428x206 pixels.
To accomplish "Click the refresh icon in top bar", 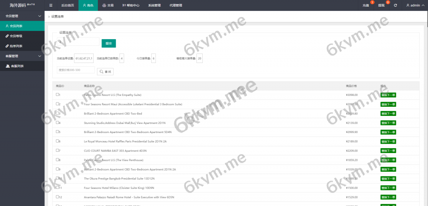I will 395,5.
